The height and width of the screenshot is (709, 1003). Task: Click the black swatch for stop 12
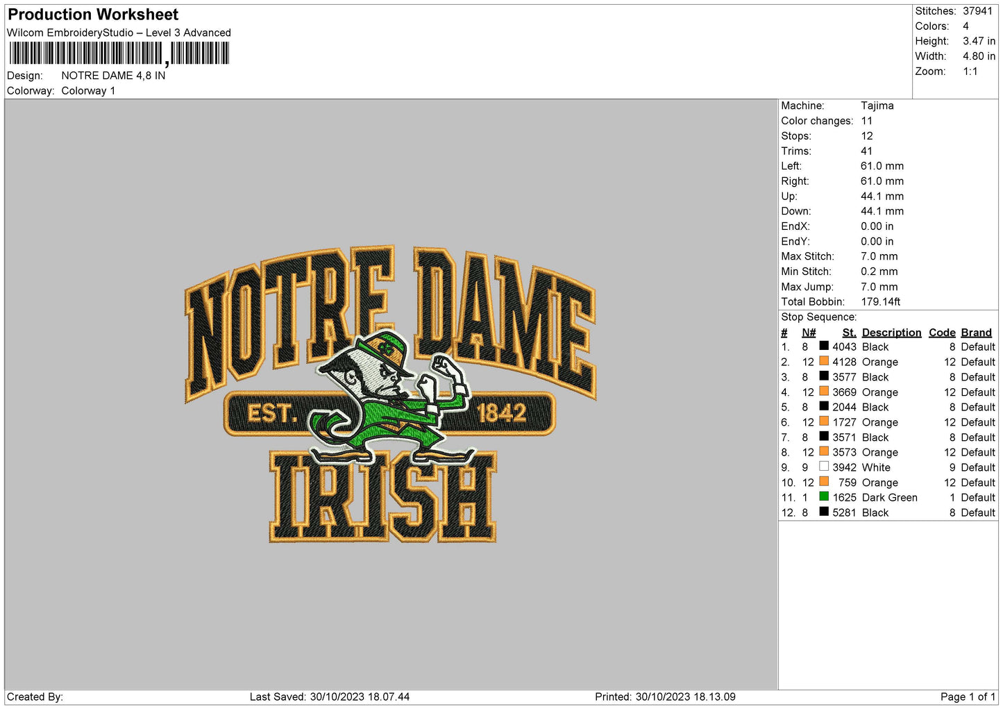pos(824,512)
